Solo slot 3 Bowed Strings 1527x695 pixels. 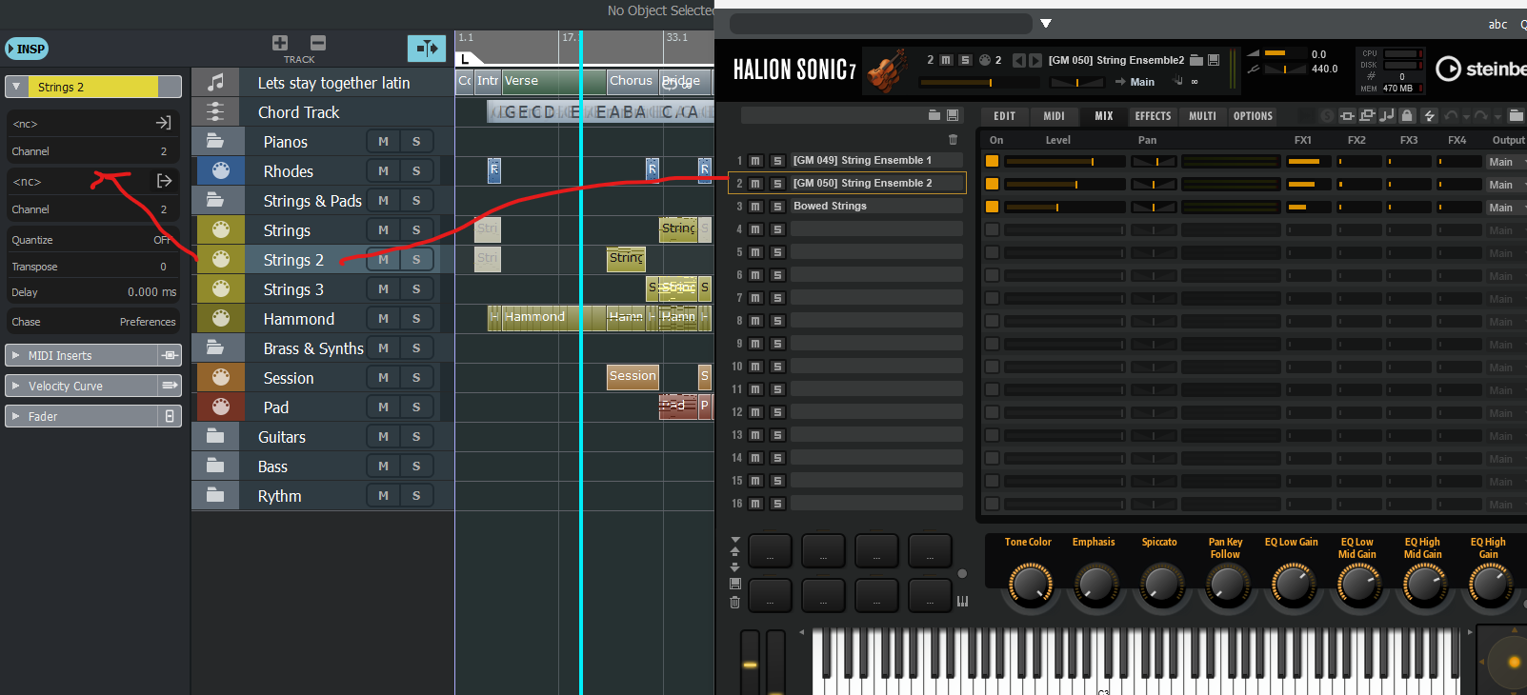pyautogui.click(x=777, y=207)
